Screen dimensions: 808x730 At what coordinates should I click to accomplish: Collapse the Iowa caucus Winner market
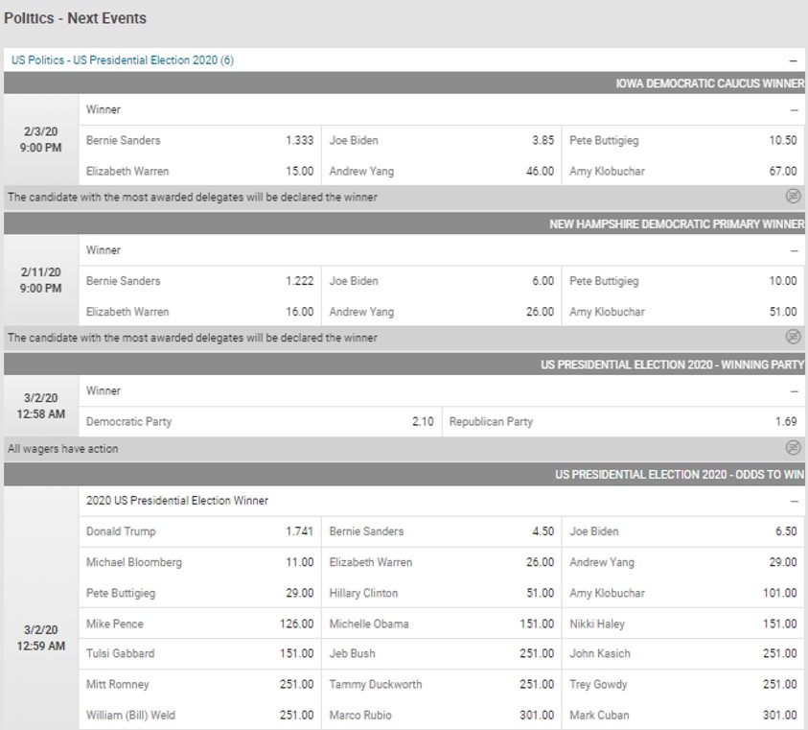[x=794, y=110]
